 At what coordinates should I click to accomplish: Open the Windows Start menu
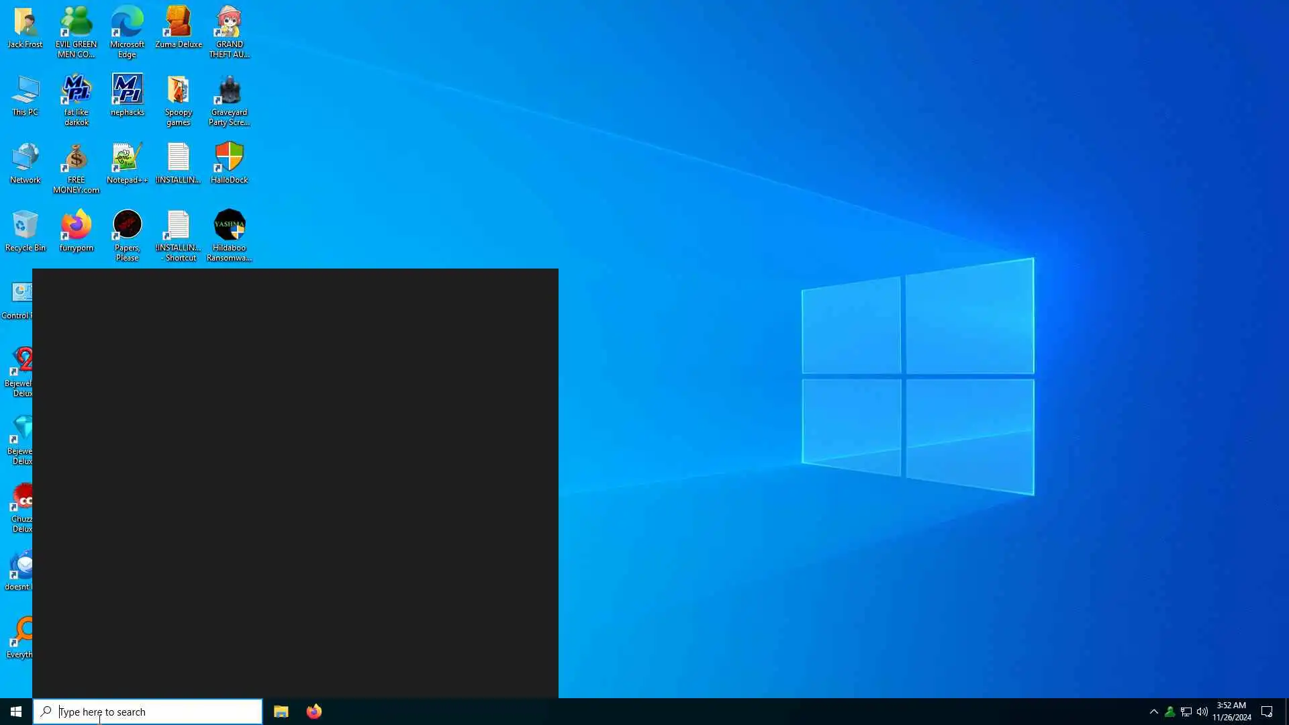pyautogui.click(x=16, y=712)
